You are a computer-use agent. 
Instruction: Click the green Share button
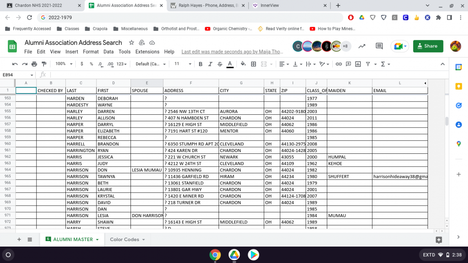[428, 46]
